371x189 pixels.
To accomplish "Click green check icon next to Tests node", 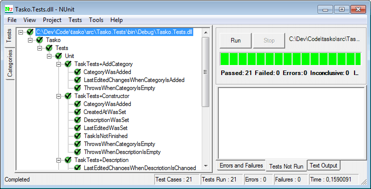I will click(49, 48).
